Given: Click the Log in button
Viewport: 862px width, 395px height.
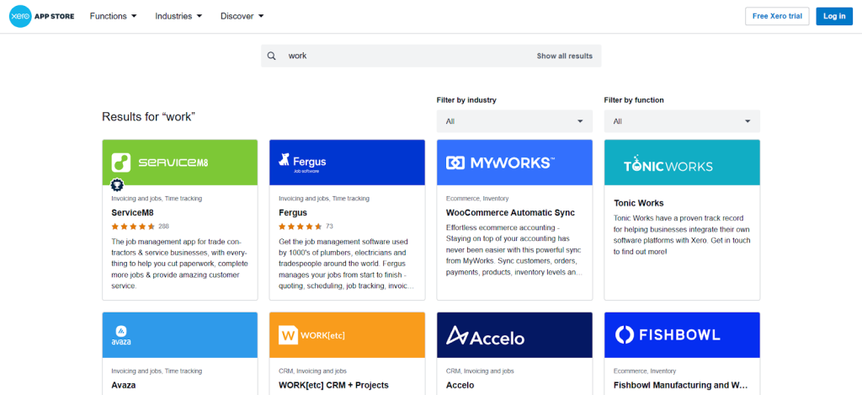Looking at the screenshot, I should coord(834,16).
